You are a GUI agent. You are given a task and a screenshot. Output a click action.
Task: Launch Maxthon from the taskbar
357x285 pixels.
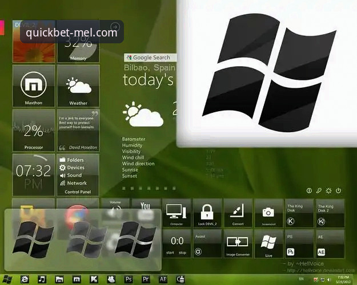[x=77, y=279]
